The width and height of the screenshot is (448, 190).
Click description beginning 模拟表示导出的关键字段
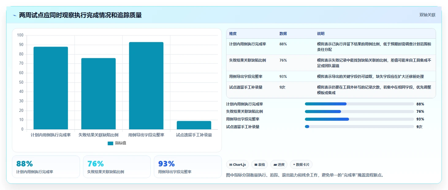(x=370, y=77)
